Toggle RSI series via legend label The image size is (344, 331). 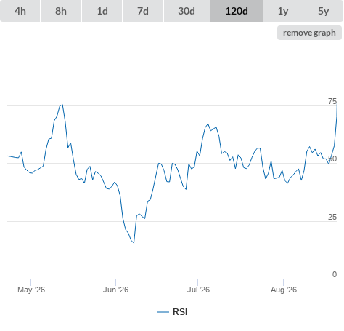[180, 312]
